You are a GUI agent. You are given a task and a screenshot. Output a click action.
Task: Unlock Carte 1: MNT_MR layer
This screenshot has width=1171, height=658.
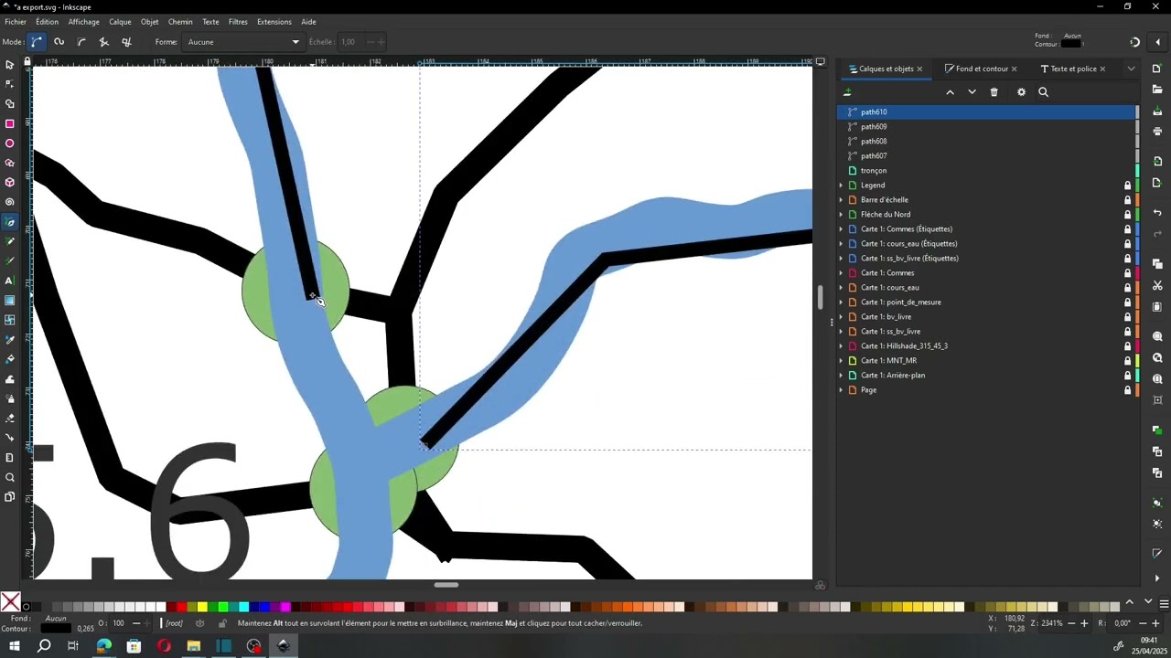pyautogui.click(x=1127, y=360)
